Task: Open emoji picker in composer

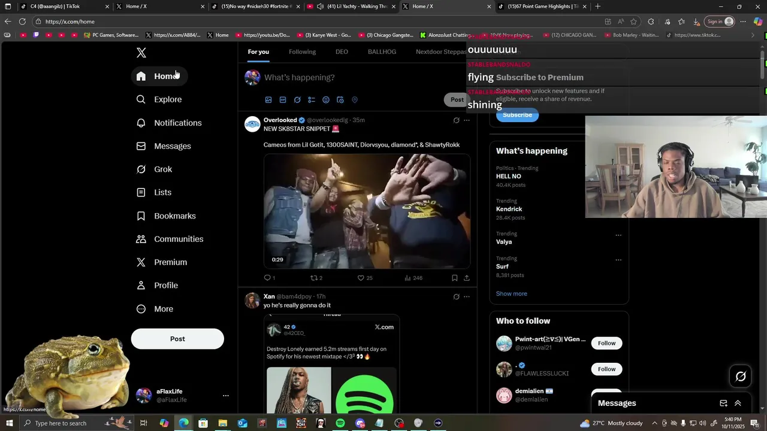Action: (x=326, y=100)
